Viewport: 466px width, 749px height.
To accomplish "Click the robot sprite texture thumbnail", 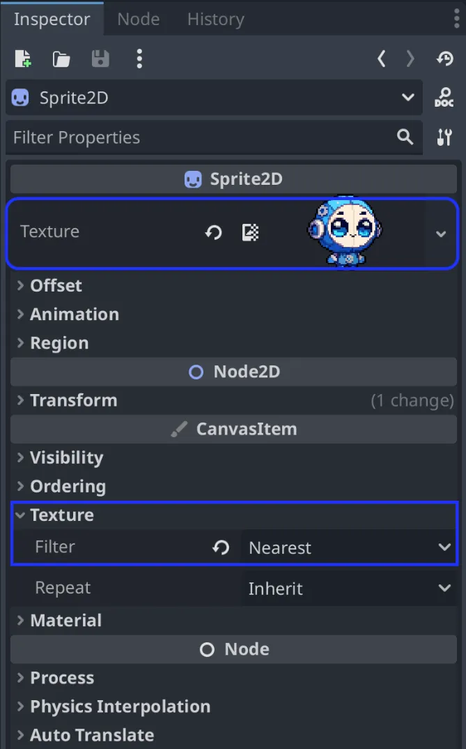I will coord(345,231).
